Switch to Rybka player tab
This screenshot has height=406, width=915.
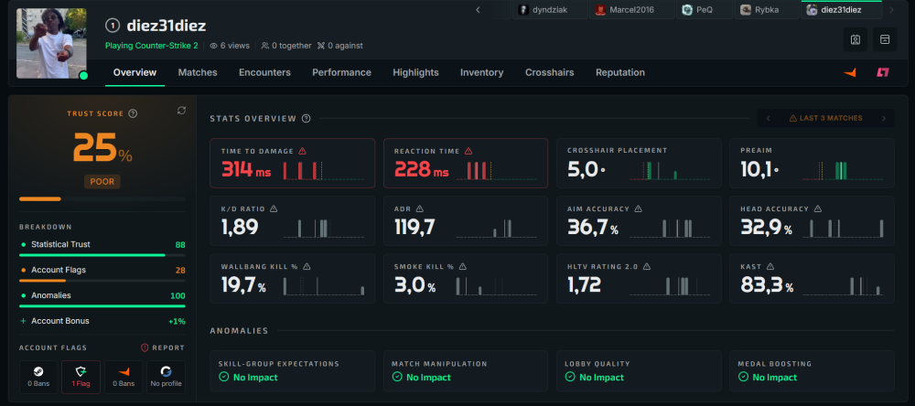point(767,10)
